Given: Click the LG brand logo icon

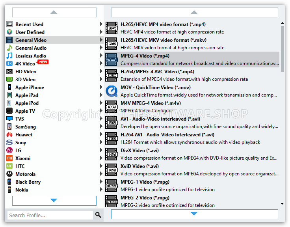Looking at the screenshot, I should pos(9,150).
